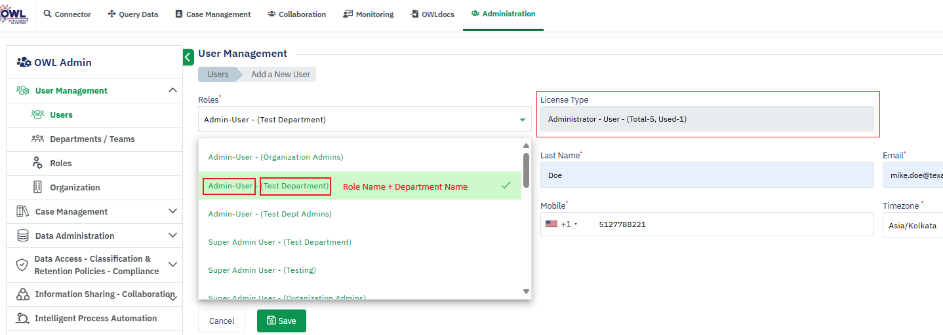Screen dimensions: 943x335
Task: Expand the Data Access Classification section
Action: (x=172, y=264)
